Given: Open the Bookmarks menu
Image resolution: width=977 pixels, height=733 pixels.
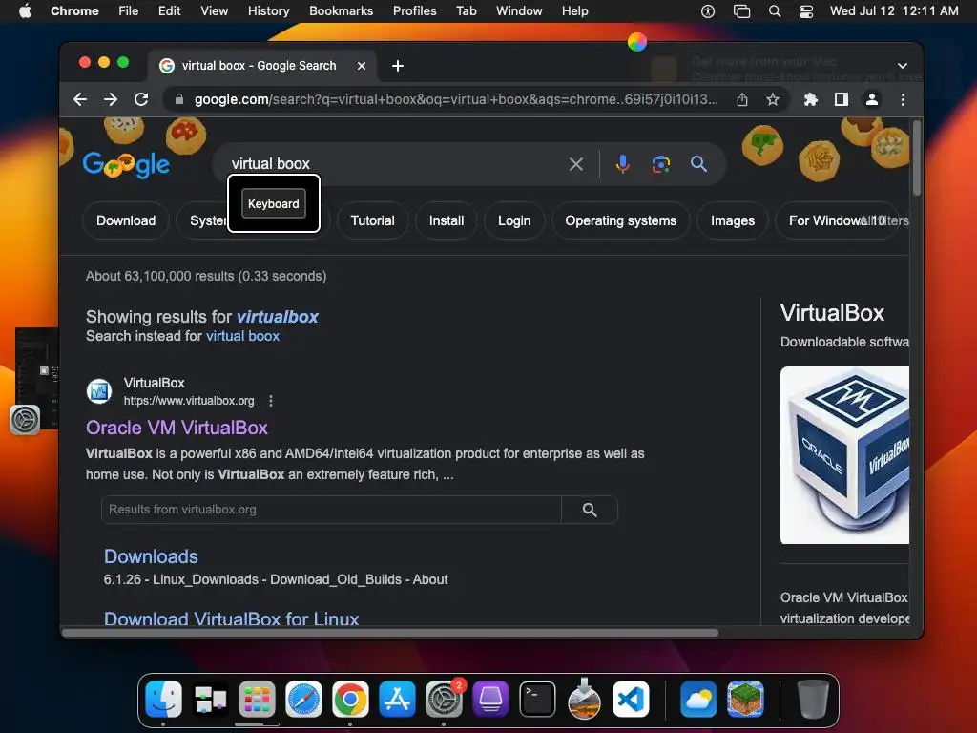Looking at the screenshot, I should (341, 11).
